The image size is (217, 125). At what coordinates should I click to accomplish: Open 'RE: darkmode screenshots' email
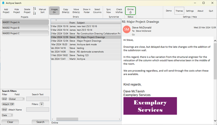coord(86,52)
